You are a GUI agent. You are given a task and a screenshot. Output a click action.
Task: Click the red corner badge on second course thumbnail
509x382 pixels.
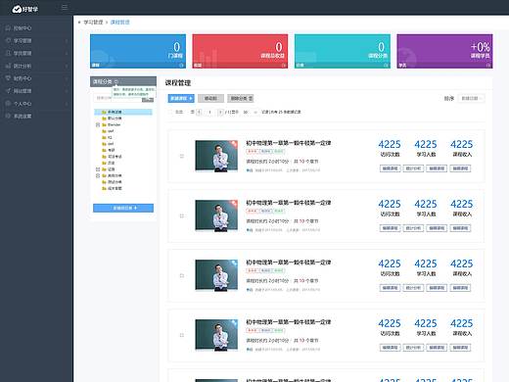click(x=233, y=204)
